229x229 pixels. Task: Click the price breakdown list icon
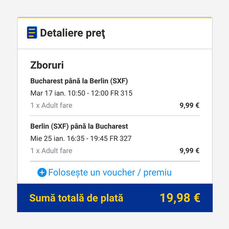pos(32,33)
